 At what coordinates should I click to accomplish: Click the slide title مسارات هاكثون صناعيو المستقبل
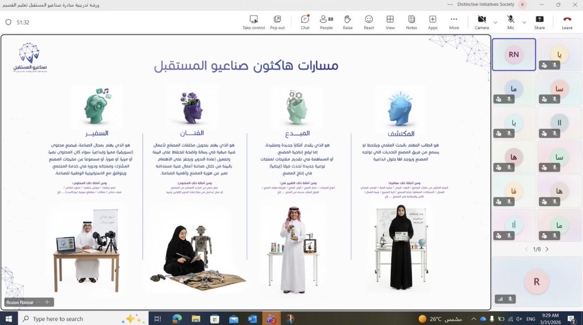click(x=246, y=65)
